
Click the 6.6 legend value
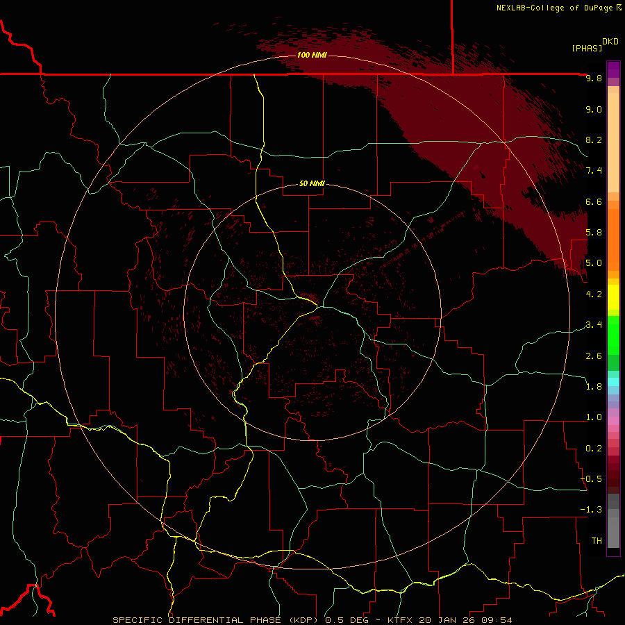click(x=594, y=201)
